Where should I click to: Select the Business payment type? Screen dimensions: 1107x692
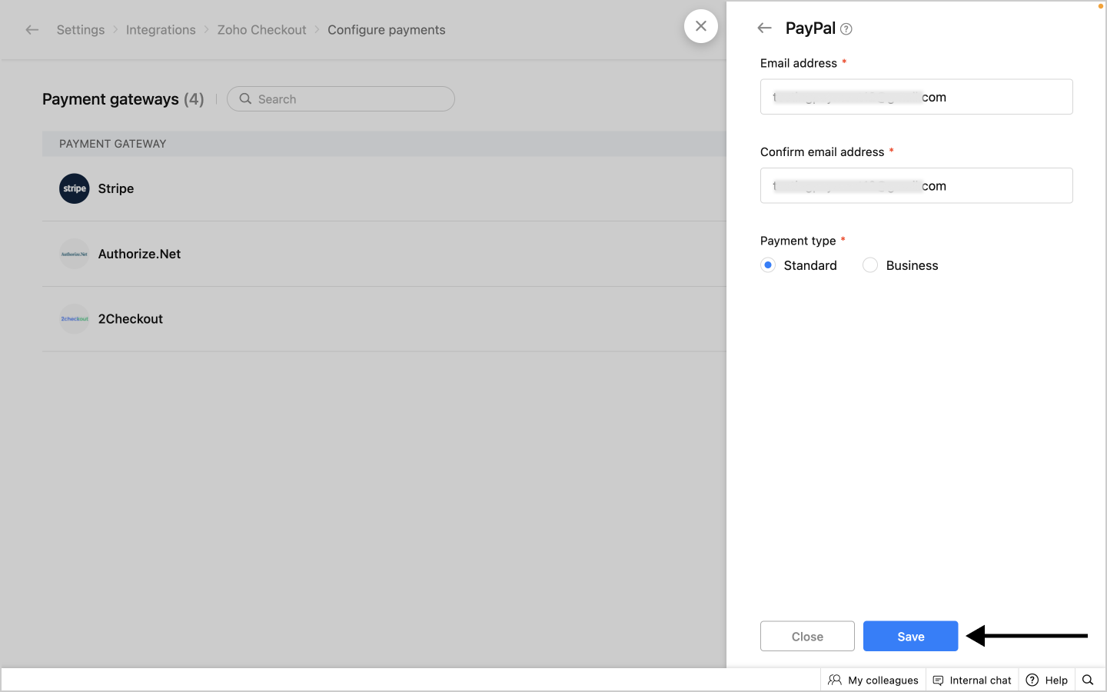tap(870, 265)
